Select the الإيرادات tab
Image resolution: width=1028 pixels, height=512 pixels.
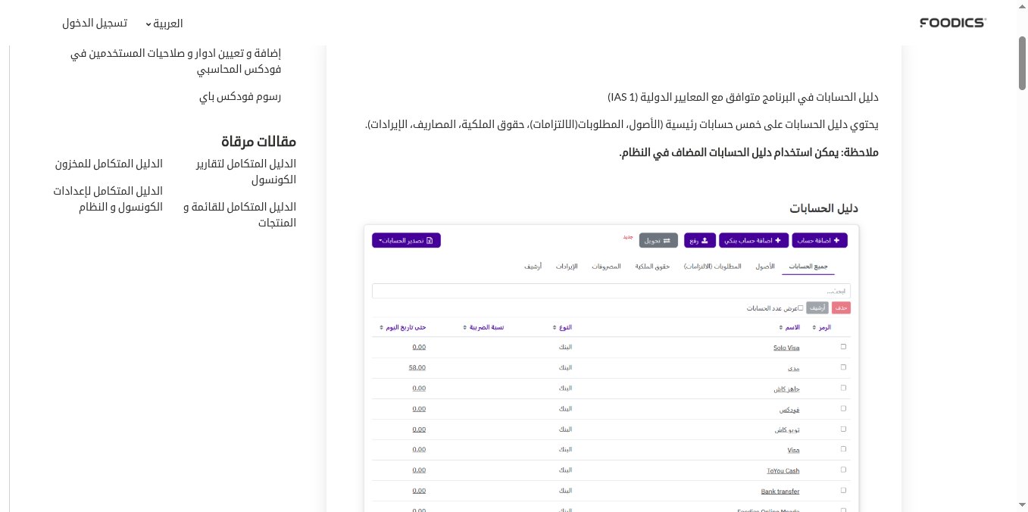point(567,267)
